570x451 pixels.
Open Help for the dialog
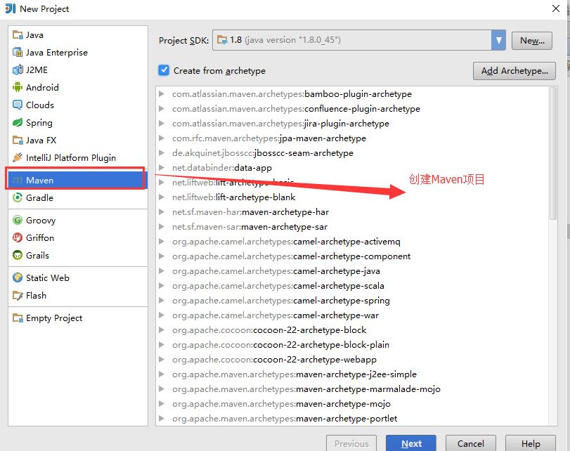coord(531,443)
